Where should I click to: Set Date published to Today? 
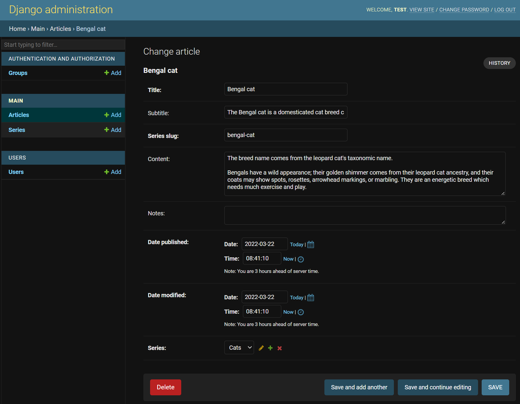coord(296,244)
